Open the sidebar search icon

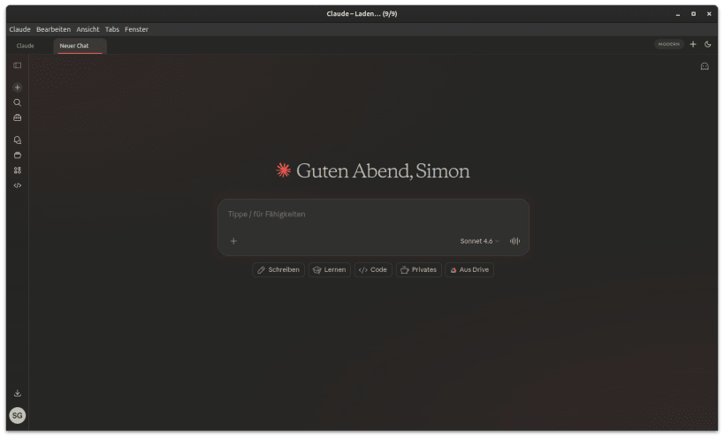tap(17, 102)
